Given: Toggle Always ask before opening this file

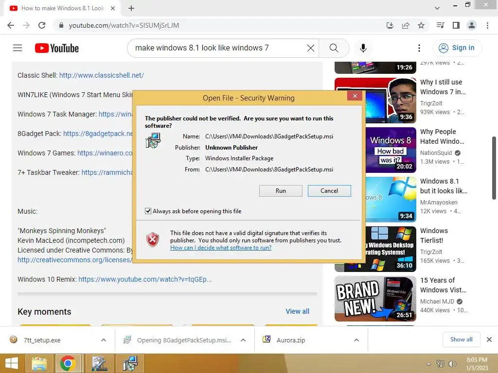Looking at the screenshot, I should coord(148,211).
